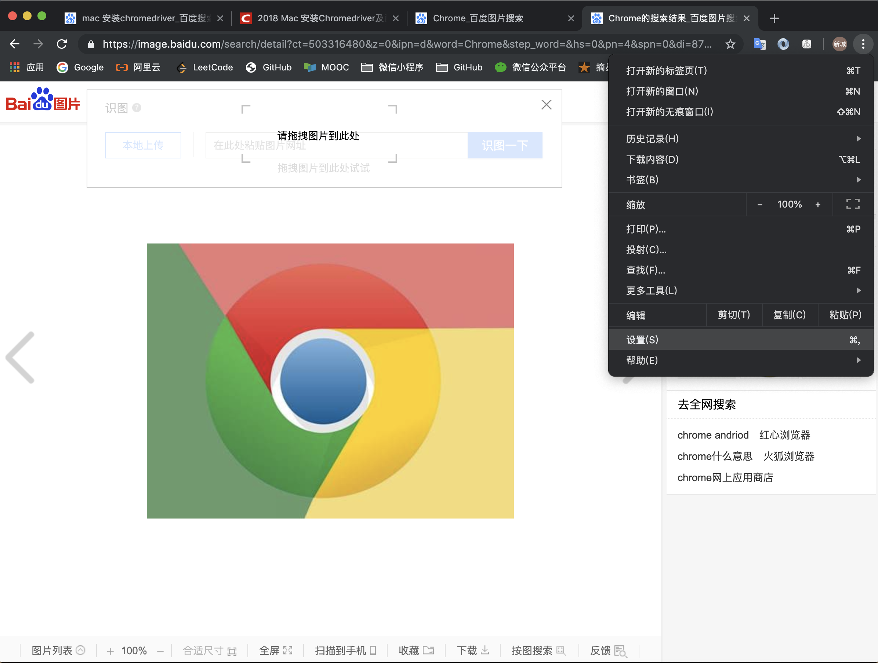Open the Google bookmark
878x663 pixels.
(80, 67)
